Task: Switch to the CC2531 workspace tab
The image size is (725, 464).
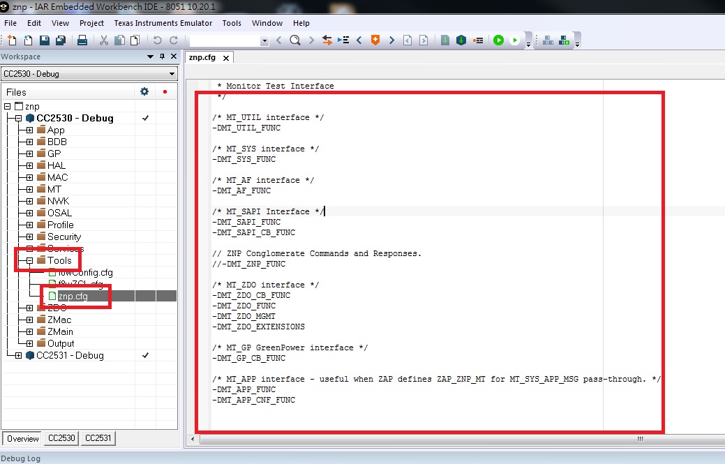Action: (98, 437)
